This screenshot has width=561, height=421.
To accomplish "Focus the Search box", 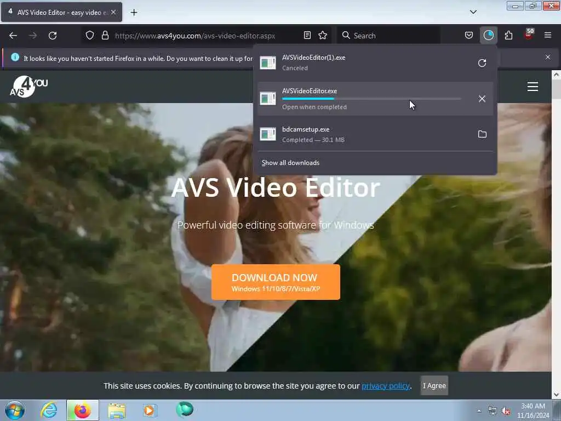I will pos(388,36).
